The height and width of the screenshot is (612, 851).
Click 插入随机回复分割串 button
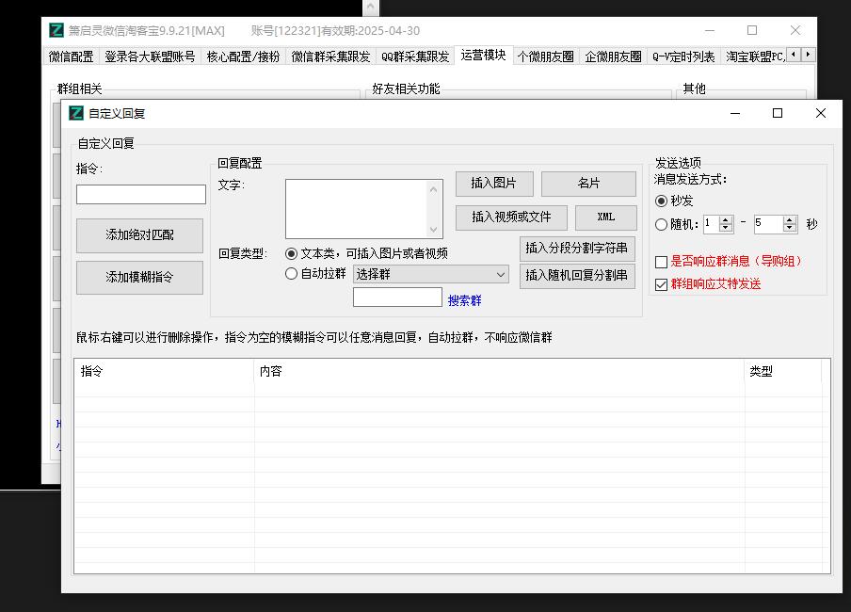(x=577, y=276)
